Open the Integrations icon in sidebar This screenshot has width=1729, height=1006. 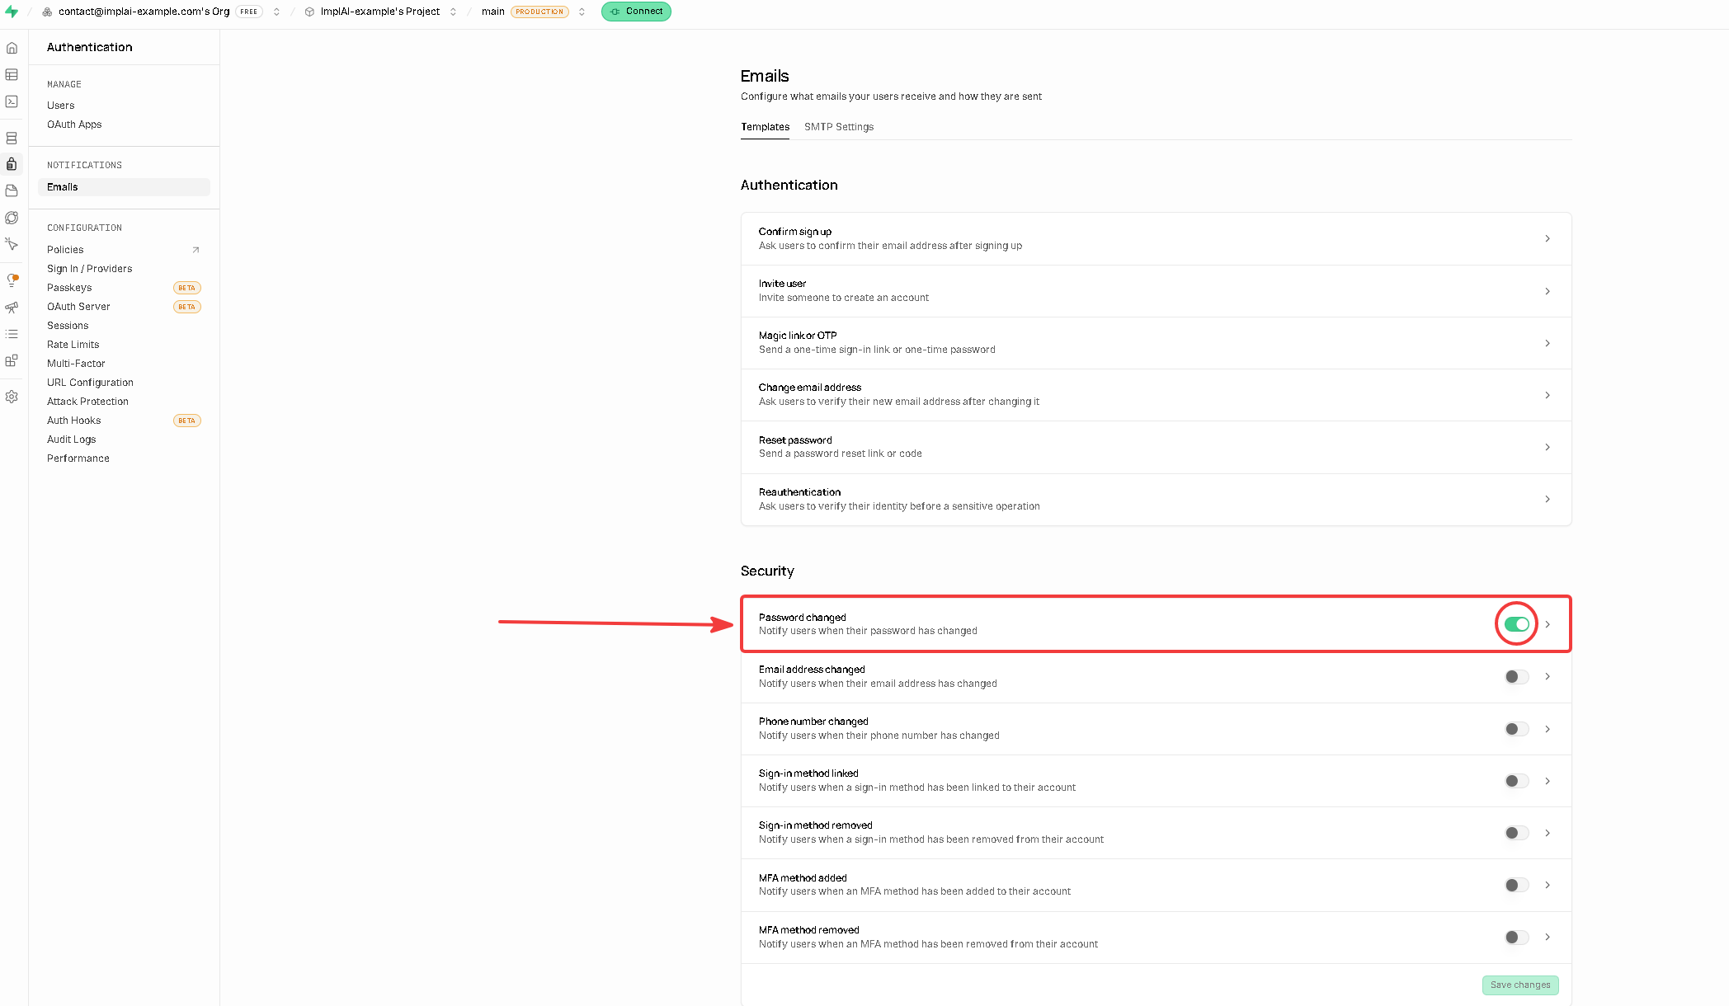(x=12, y=360)
